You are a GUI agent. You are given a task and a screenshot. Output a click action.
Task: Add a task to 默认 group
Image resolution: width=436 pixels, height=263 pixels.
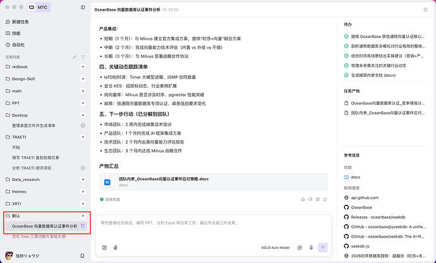(x=83, y=216)
